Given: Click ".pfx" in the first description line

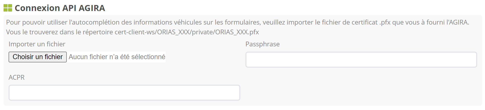Looking at the screenshot, I should (385, 22).
